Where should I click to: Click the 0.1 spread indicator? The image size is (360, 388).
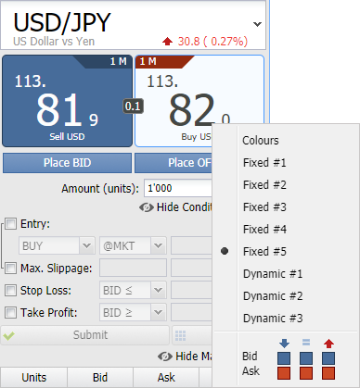133,106
